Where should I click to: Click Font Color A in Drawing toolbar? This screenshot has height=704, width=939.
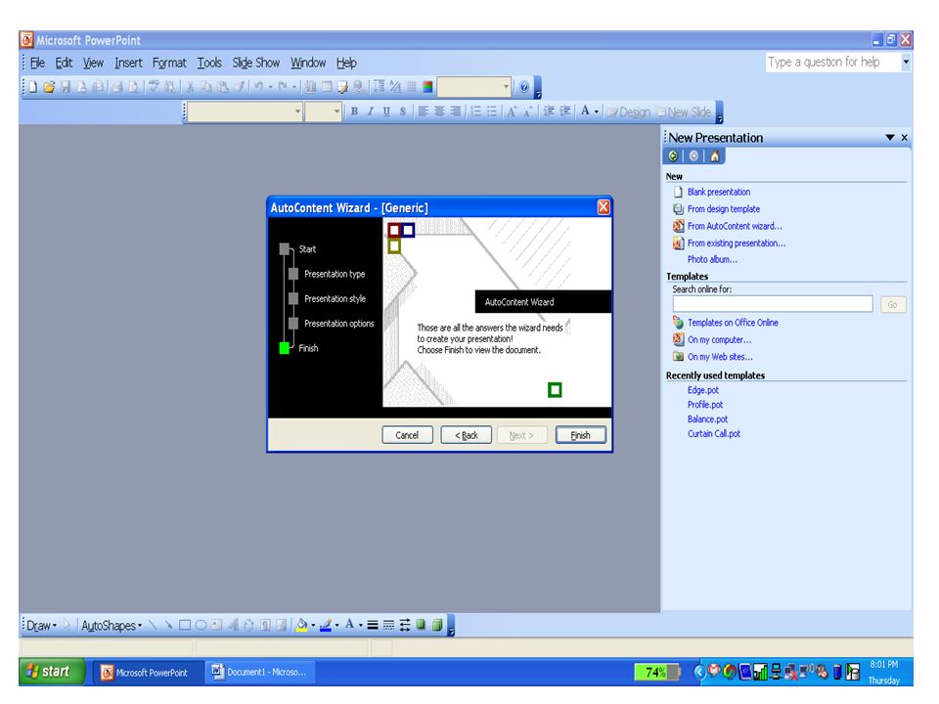click(350, 625)
